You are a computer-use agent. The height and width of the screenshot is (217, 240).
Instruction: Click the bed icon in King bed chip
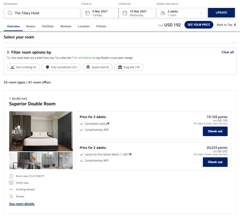click(120, 67)
